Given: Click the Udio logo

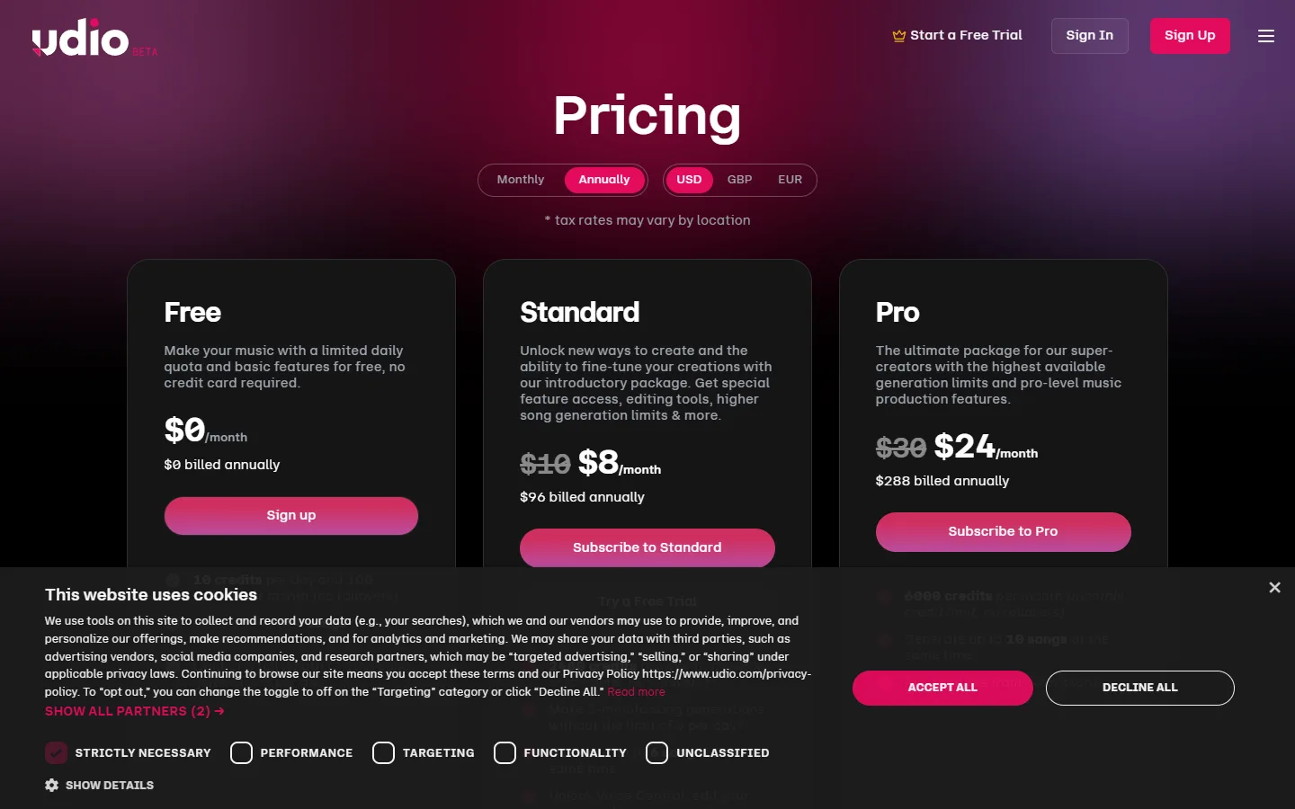Looking at the screenshot, I should click(x=81, y=38).
